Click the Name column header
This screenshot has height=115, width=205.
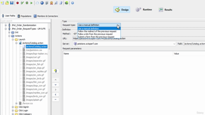coord(118,54)
